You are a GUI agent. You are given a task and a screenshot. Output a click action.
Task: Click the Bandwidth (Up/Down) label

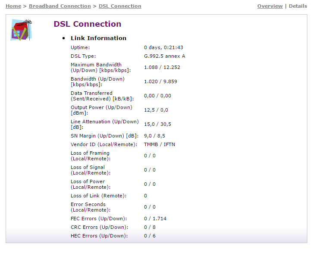click(98, 82)
